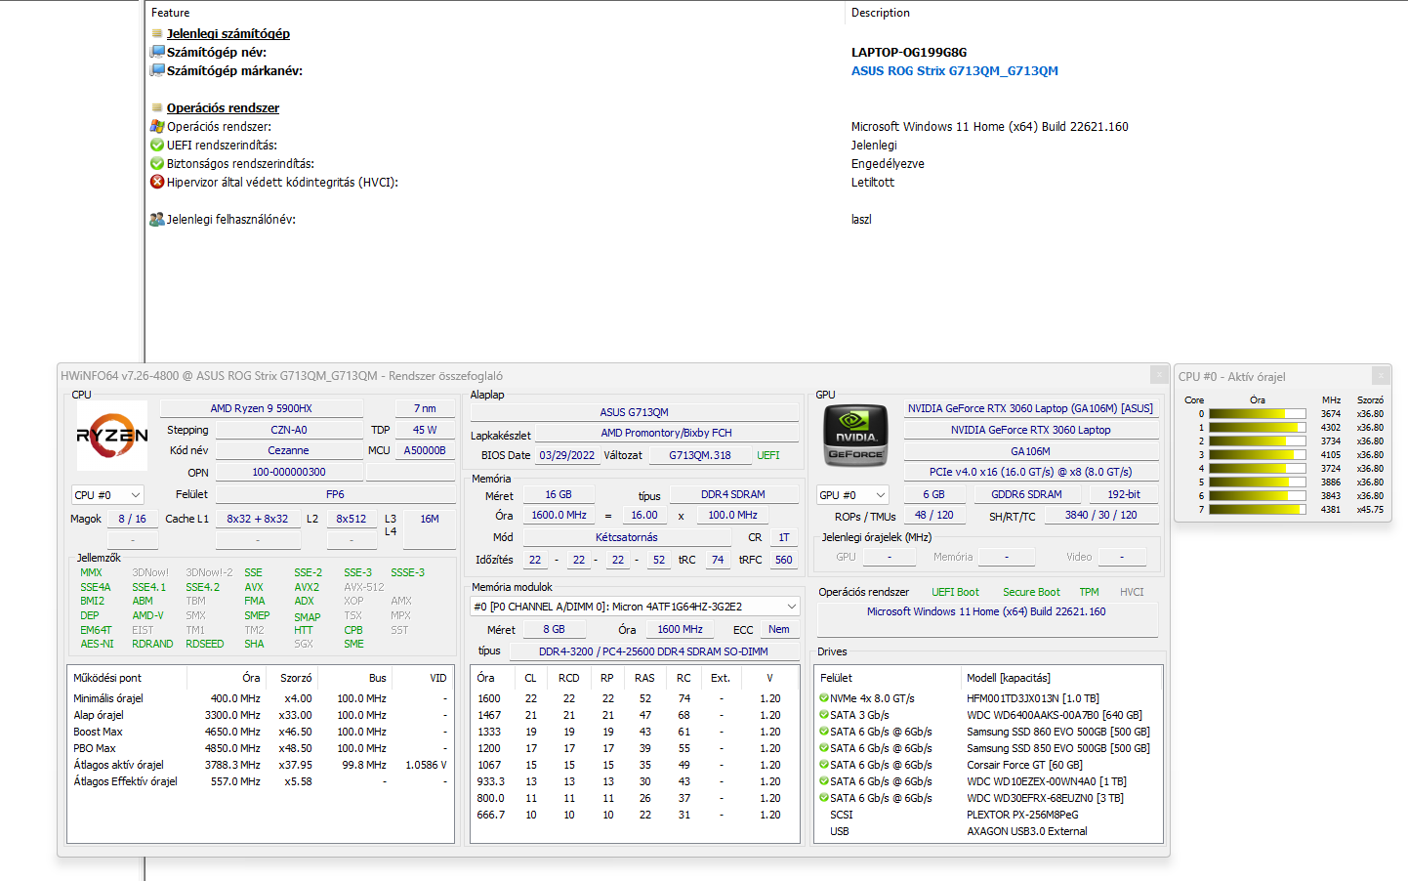Click the GDDR6 SDRAM GPU memory type field
Image resolution: width=1408 pixels, height=881 pixels.
1026,494
